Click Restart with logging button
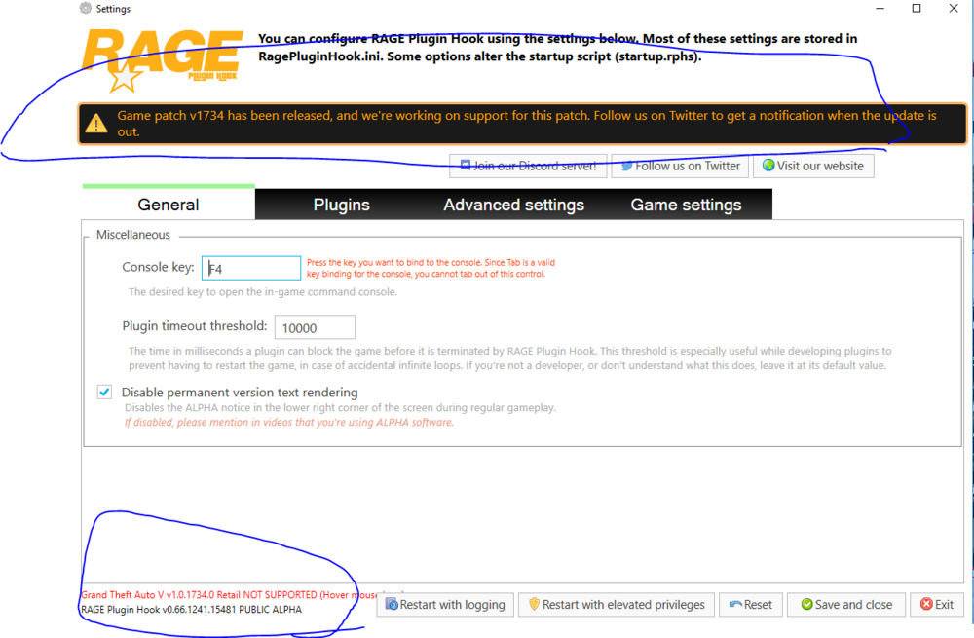The image size is (974, 638). click(x=445, y=605)
